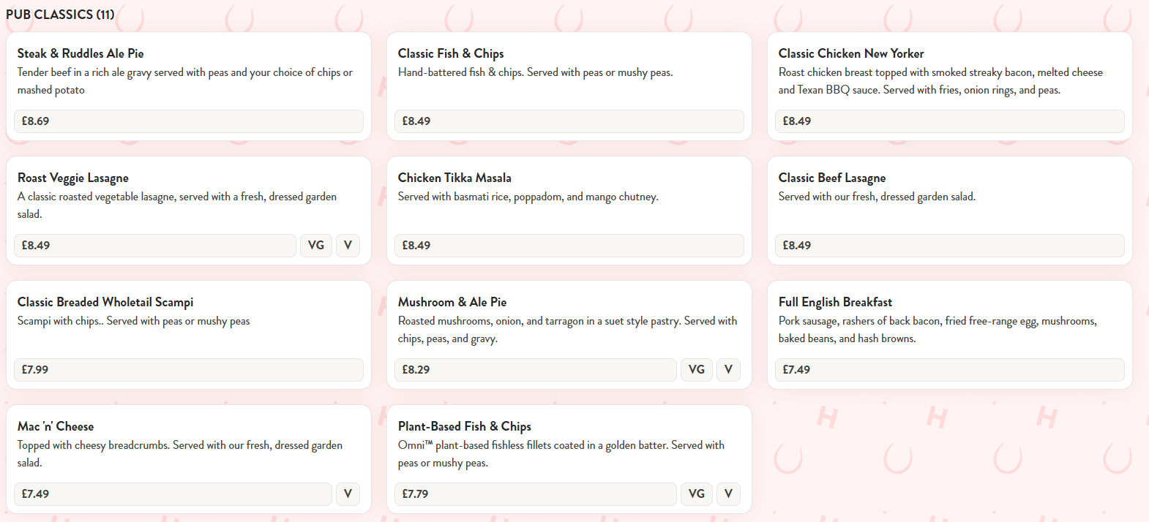Select the £8.69 Steak & Ruddles Ale Pie price
The width and height of the screenshot is (1149, 522).
pyautogui.click(x=189, y=121)
